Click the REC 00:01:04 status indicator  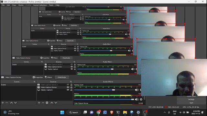tap(172, 107)
